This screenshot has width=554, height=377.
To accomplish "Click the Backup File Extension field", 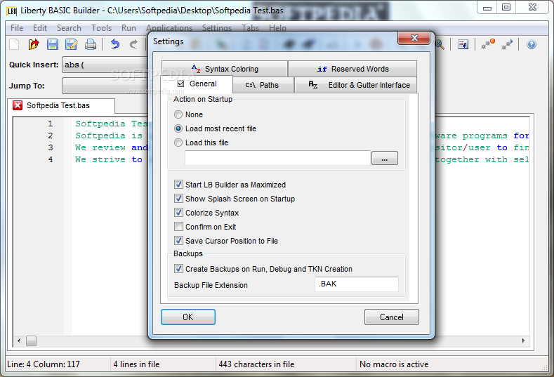I will 357,284.
